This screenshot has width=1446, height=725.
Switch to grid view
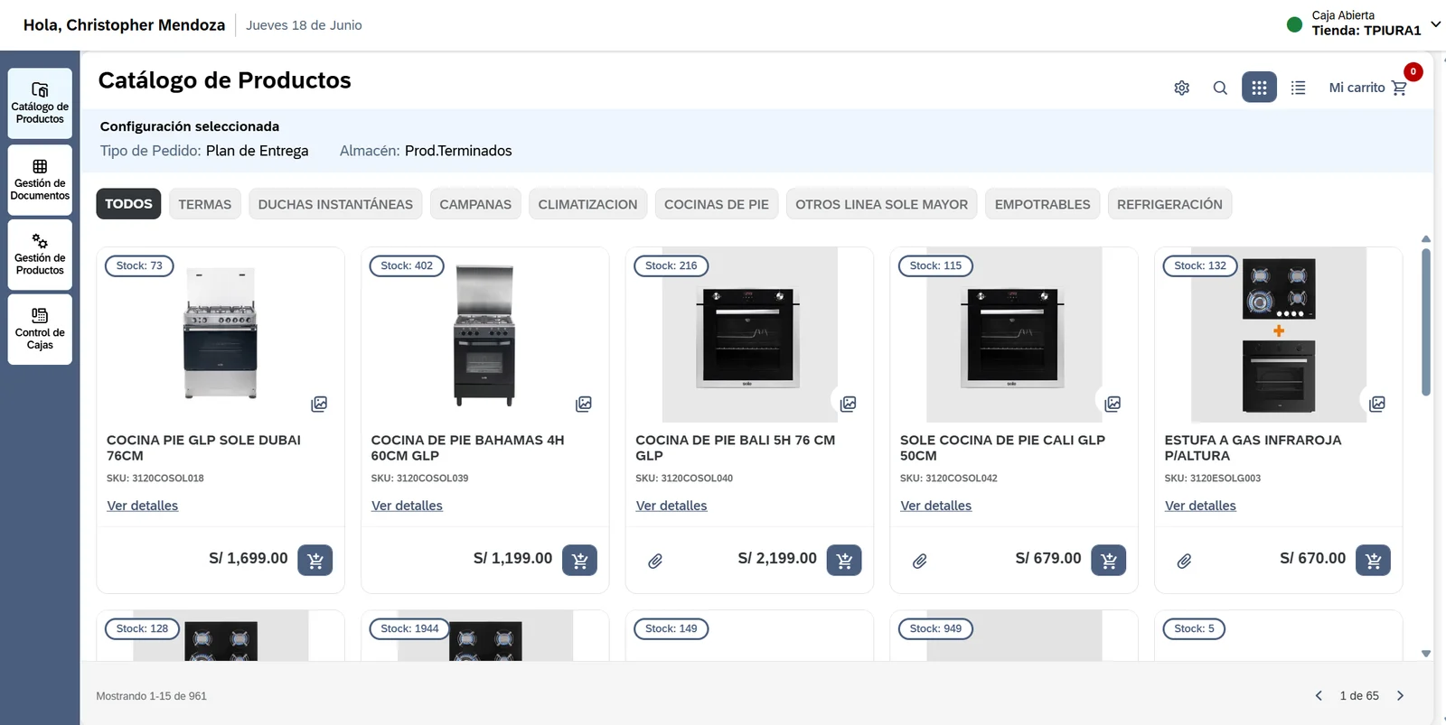point(1259,88)
